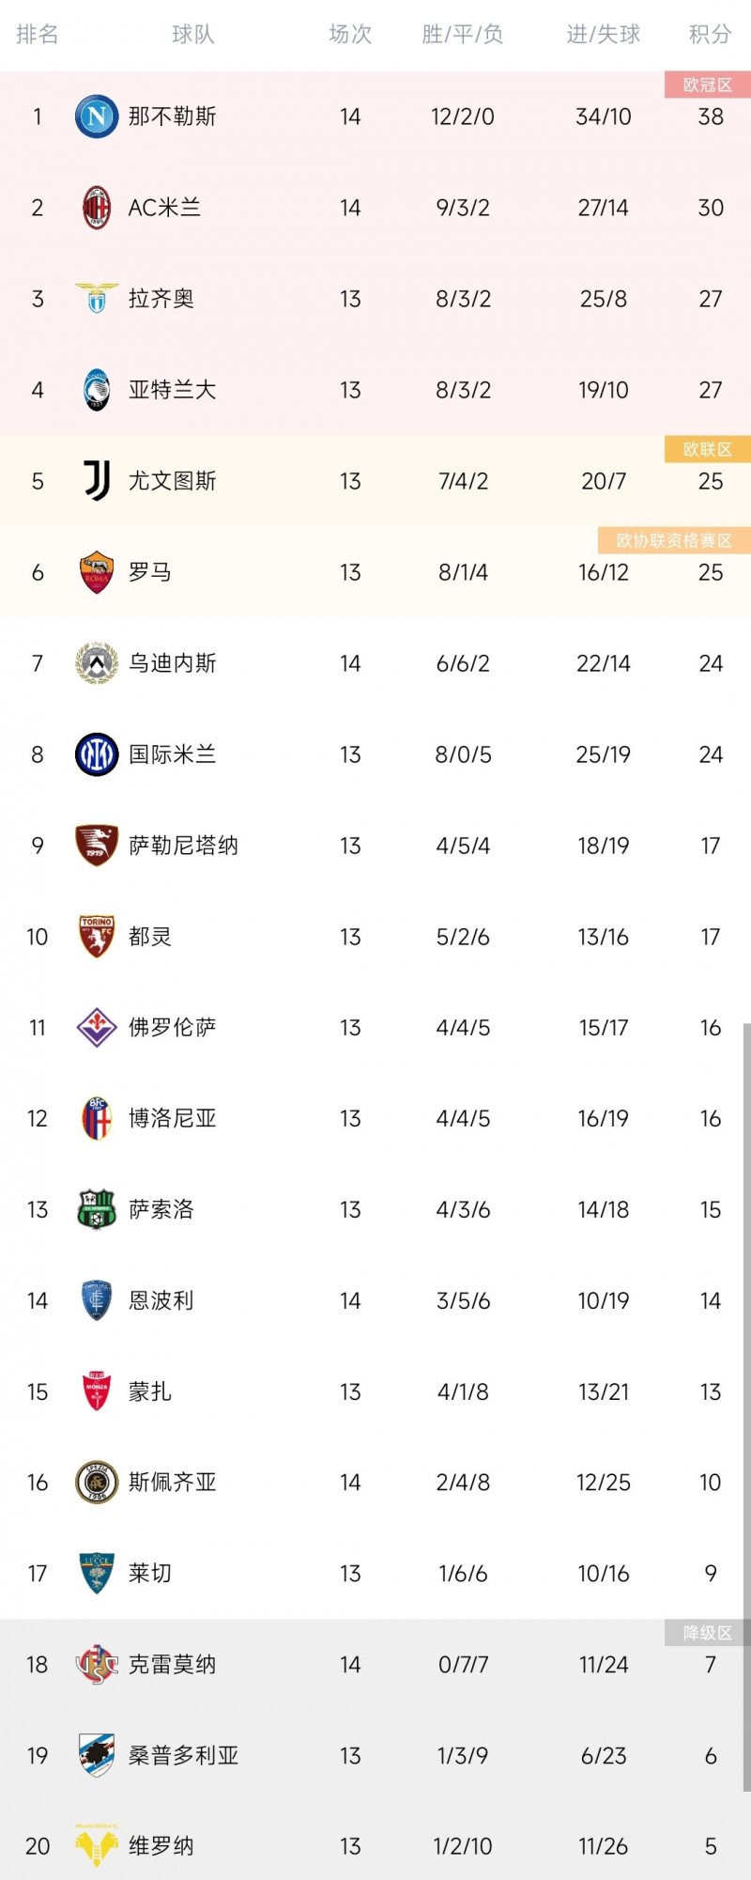Click the Roma wolf badge
Screen dimensions: 751x1880
point(97,572)
